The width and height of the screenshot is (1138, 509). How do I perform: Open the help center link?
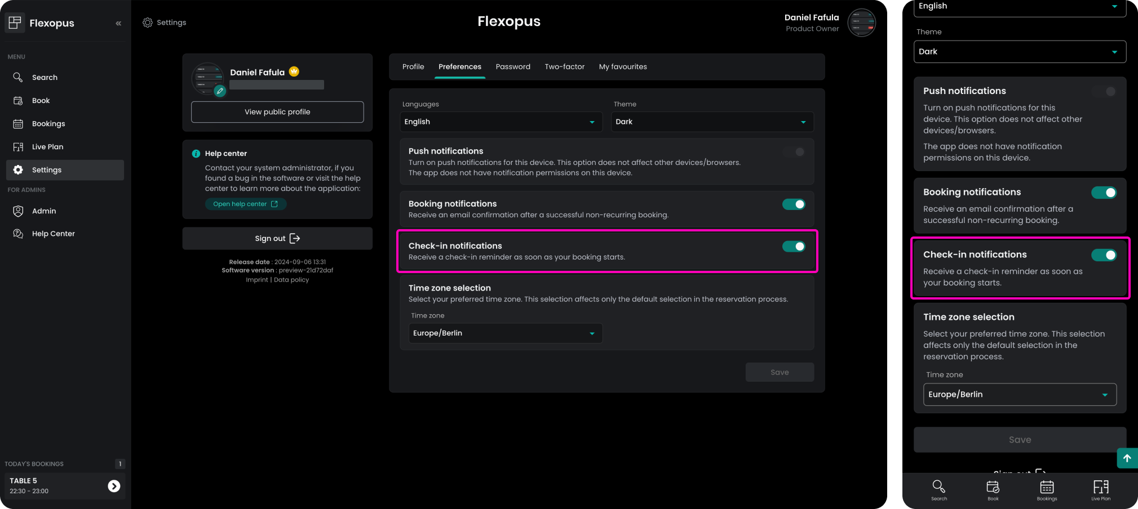pyautogui.click(x=245, y=204)
